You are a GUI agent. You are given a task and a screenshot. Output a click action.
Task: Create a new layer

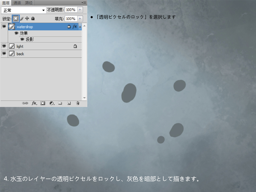tap(69, 103)
